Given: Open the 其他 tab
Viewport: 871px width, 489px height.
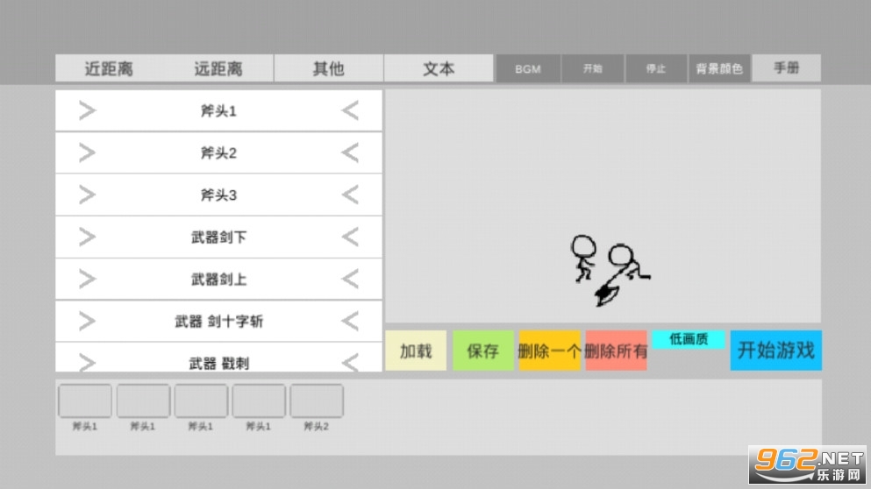Looking at the screenshot, I should click(328, 68).
